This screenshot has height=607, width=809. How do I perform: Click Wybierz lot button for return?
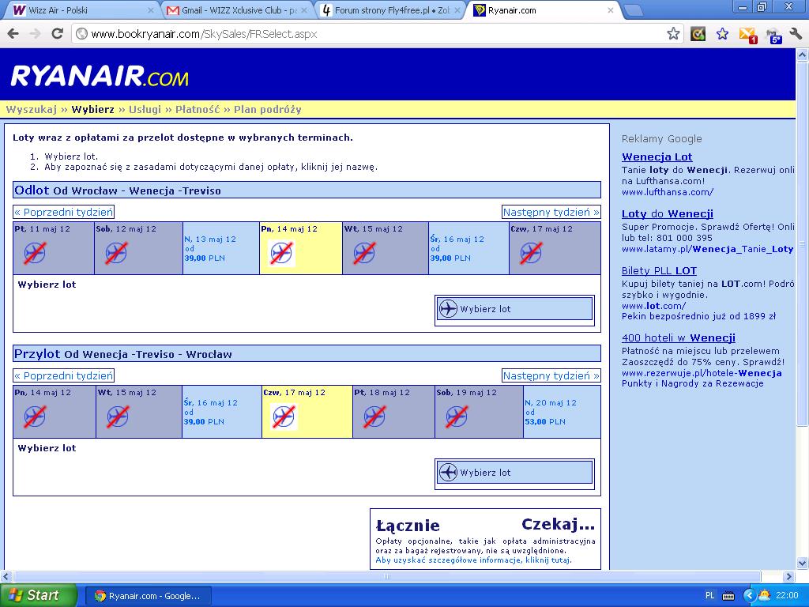pyautogui.click(x=514, y=473)
